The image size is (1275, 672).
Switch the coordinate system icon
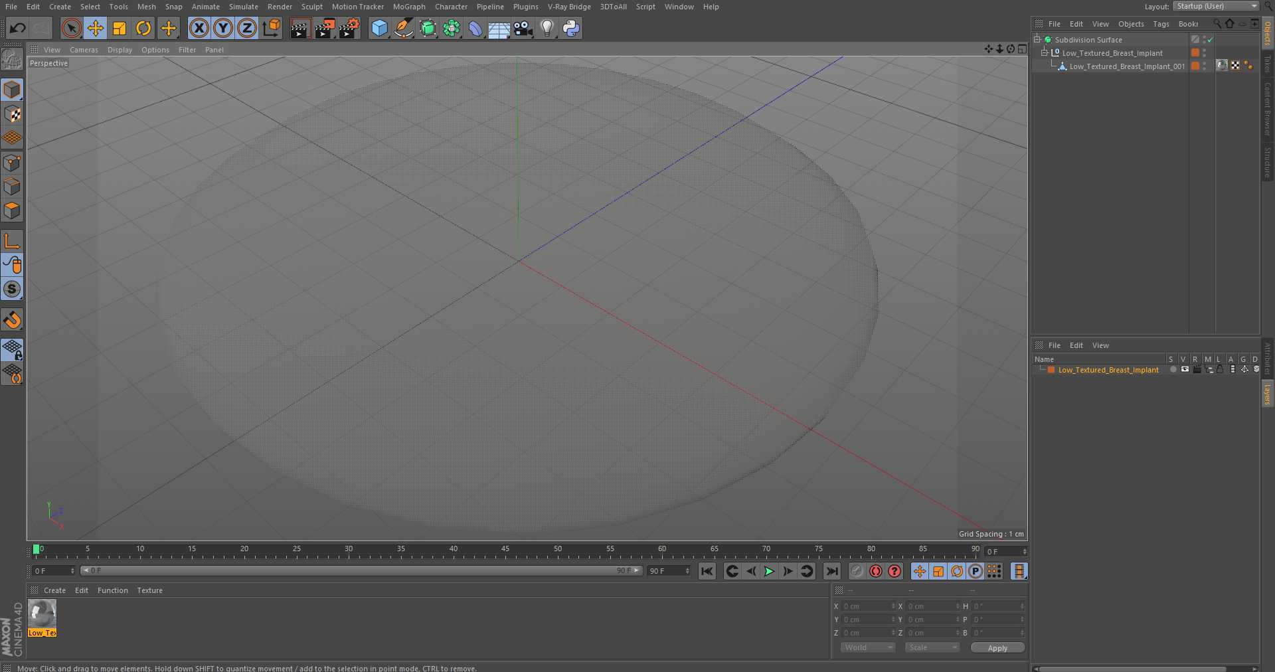click(x=272, y=28)
